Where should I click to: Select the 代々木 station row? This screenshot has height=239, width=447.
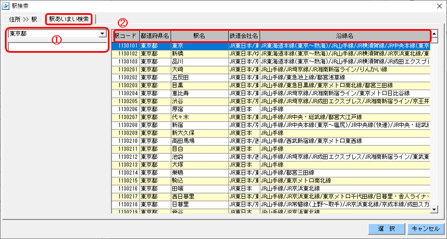[270, 117]
